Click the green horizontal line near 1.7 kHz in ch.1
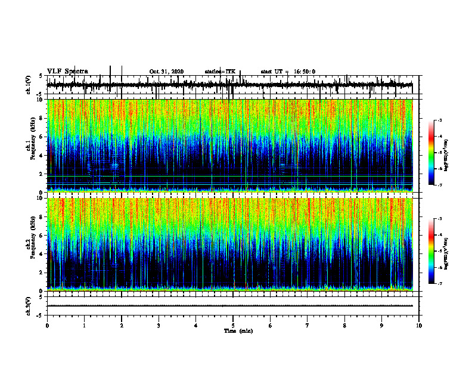 pyautogui.click(x=230, y=176)
